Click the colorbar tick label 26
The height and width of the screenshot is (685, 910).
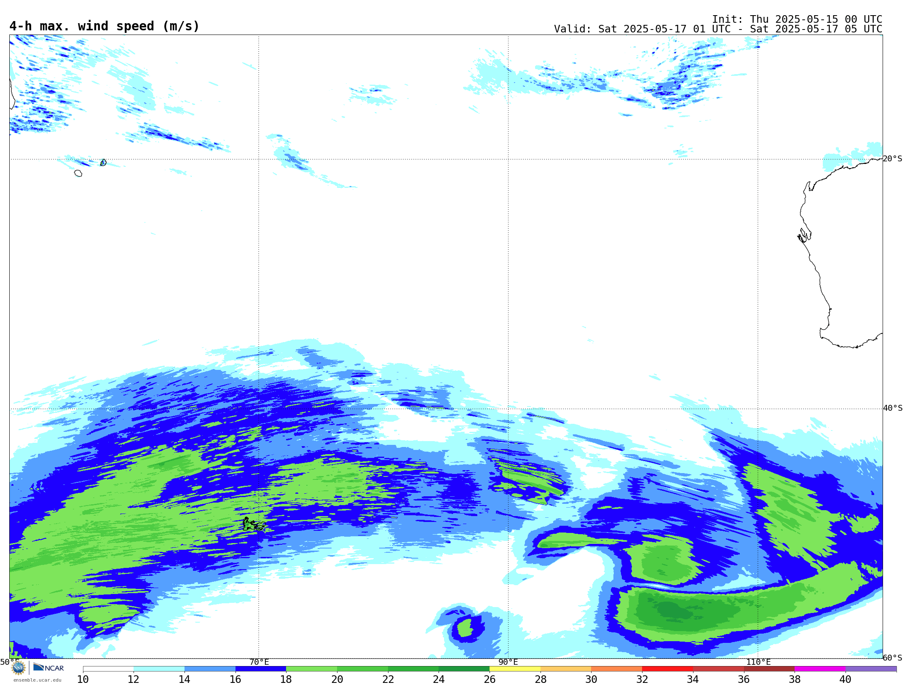490,679
